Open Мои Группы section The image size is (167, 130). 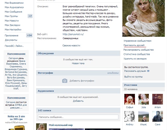coord(11,16)
